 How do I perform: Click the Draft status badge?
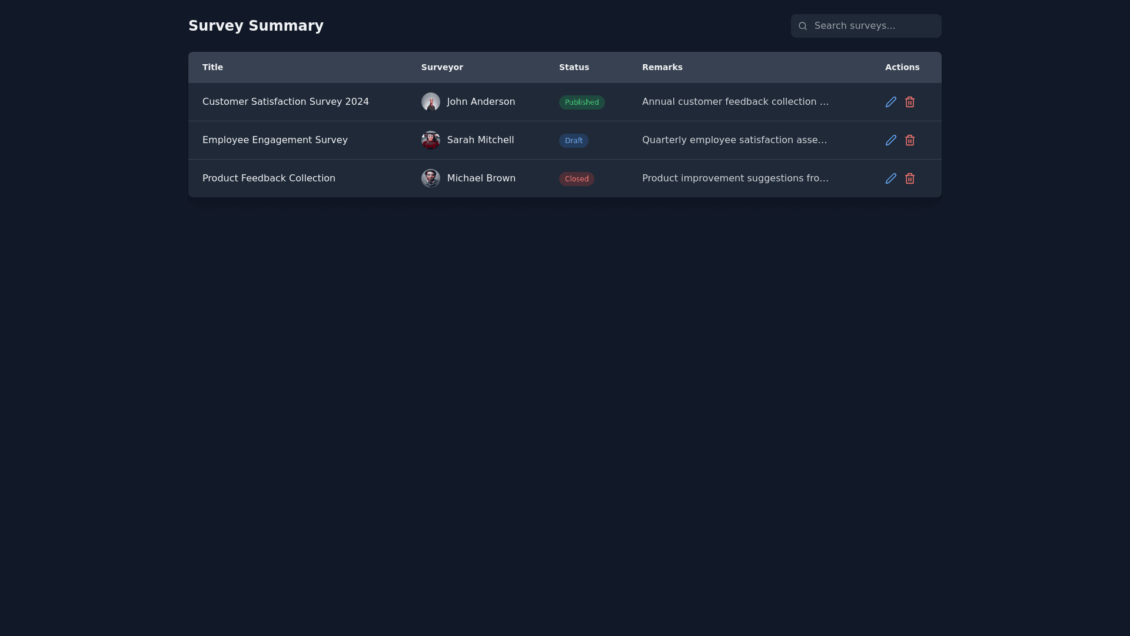(573, 141)
